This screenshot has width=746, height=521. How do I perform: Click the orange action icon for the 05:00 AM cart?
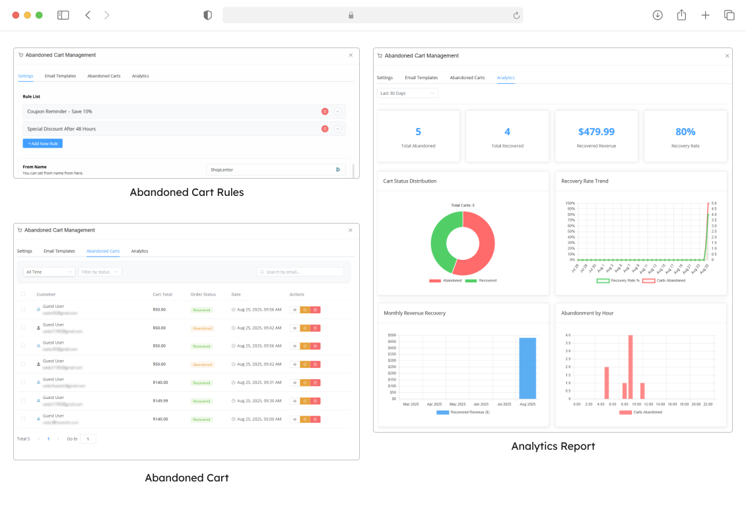point(305,419)
